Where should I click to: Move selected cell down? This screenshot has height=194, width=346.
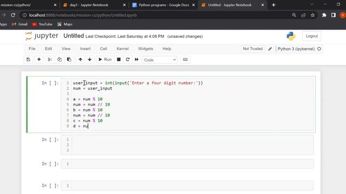[90, 59]
